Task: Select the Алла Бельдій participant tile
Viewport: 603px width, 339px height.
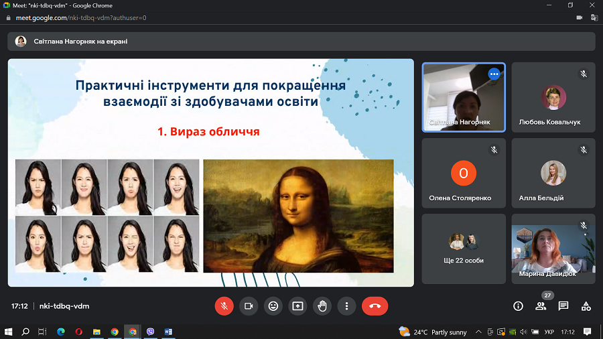Action: 553,174
